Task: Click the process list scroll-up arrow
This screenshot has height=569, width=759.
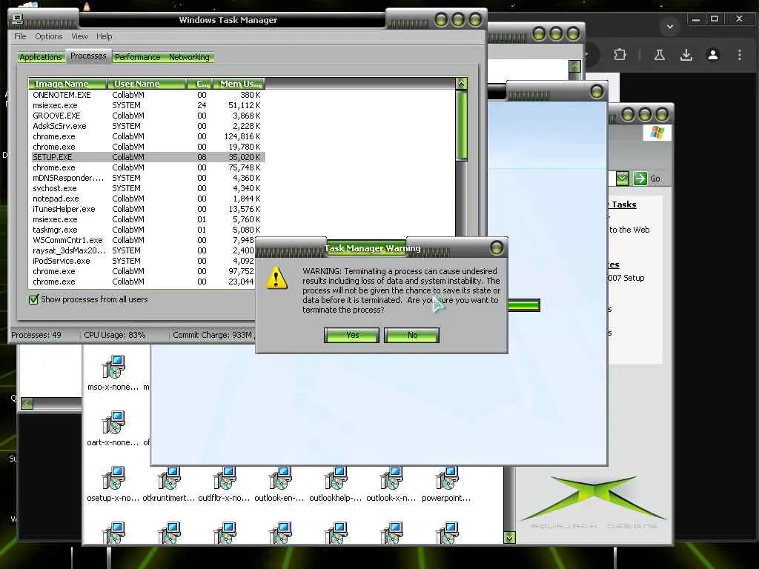Action: coord(461,84)
